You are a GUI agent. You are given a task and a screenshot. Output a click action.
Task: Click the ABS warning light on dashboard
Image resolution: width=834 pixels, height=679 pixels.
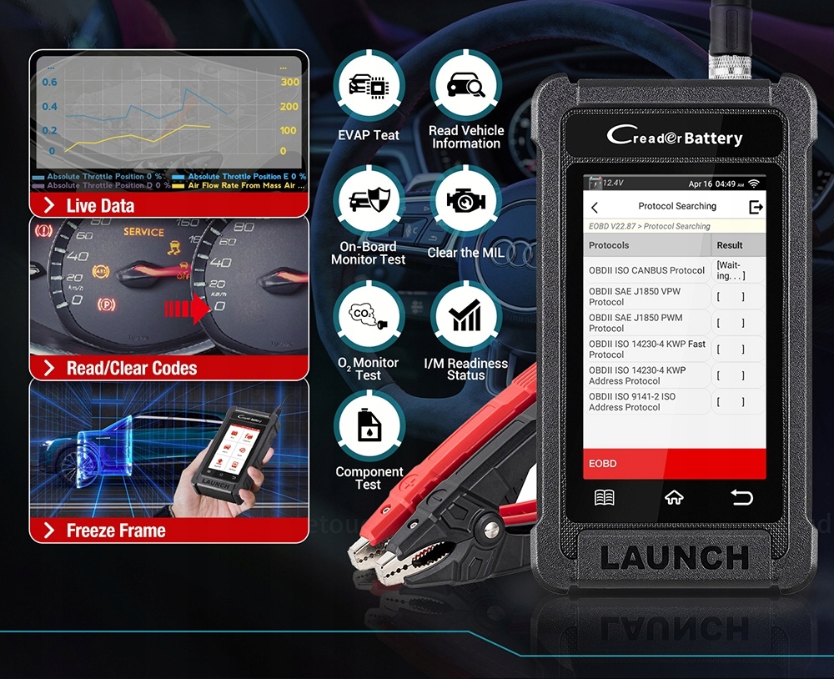click(101, 272)
